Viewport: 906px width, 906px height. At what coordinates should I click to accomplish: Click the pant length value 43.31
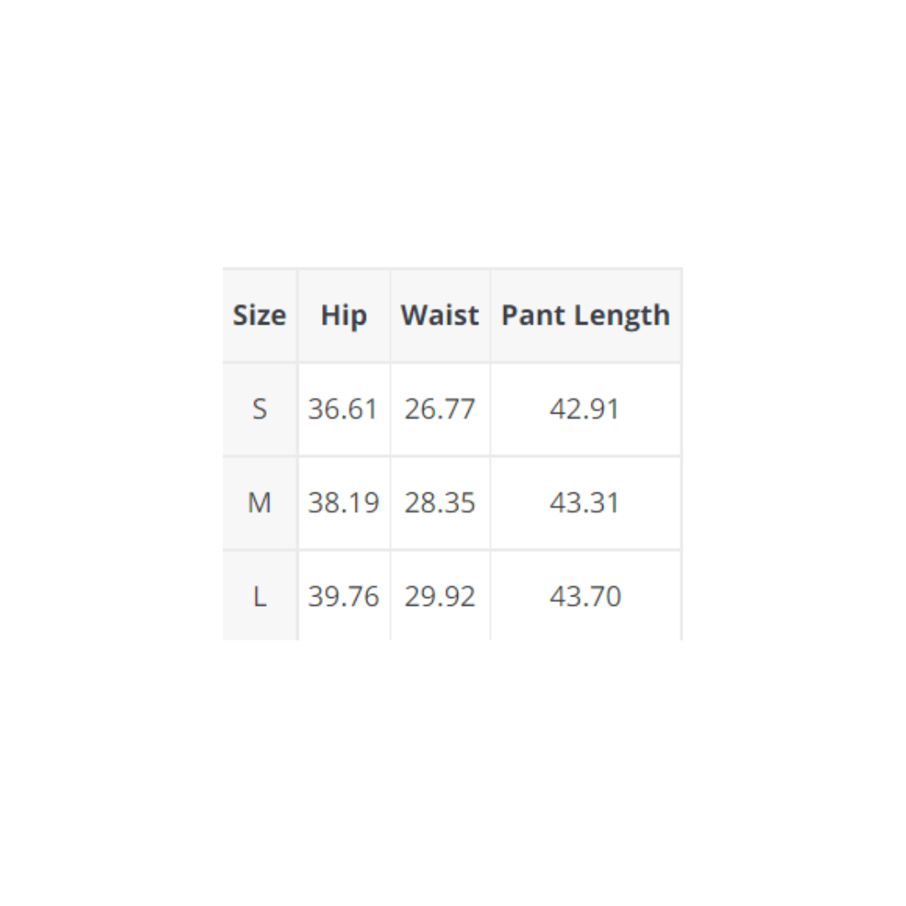pyautogui.click(x=585, y=503)
